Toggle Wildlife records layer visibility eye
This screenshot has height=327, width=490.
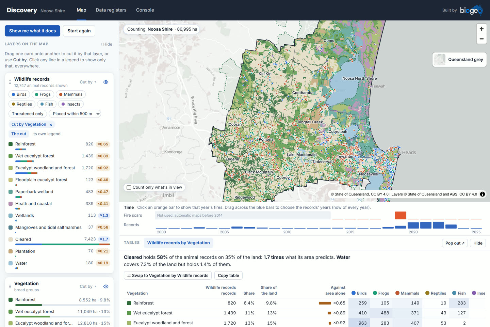point(106,82)
